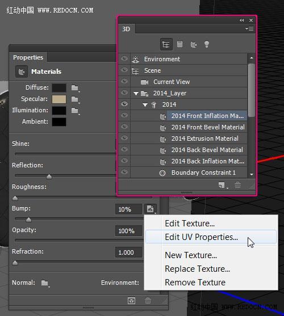Select the whole scene filter icon
284x316 pixels.
(x=166, y=44)
